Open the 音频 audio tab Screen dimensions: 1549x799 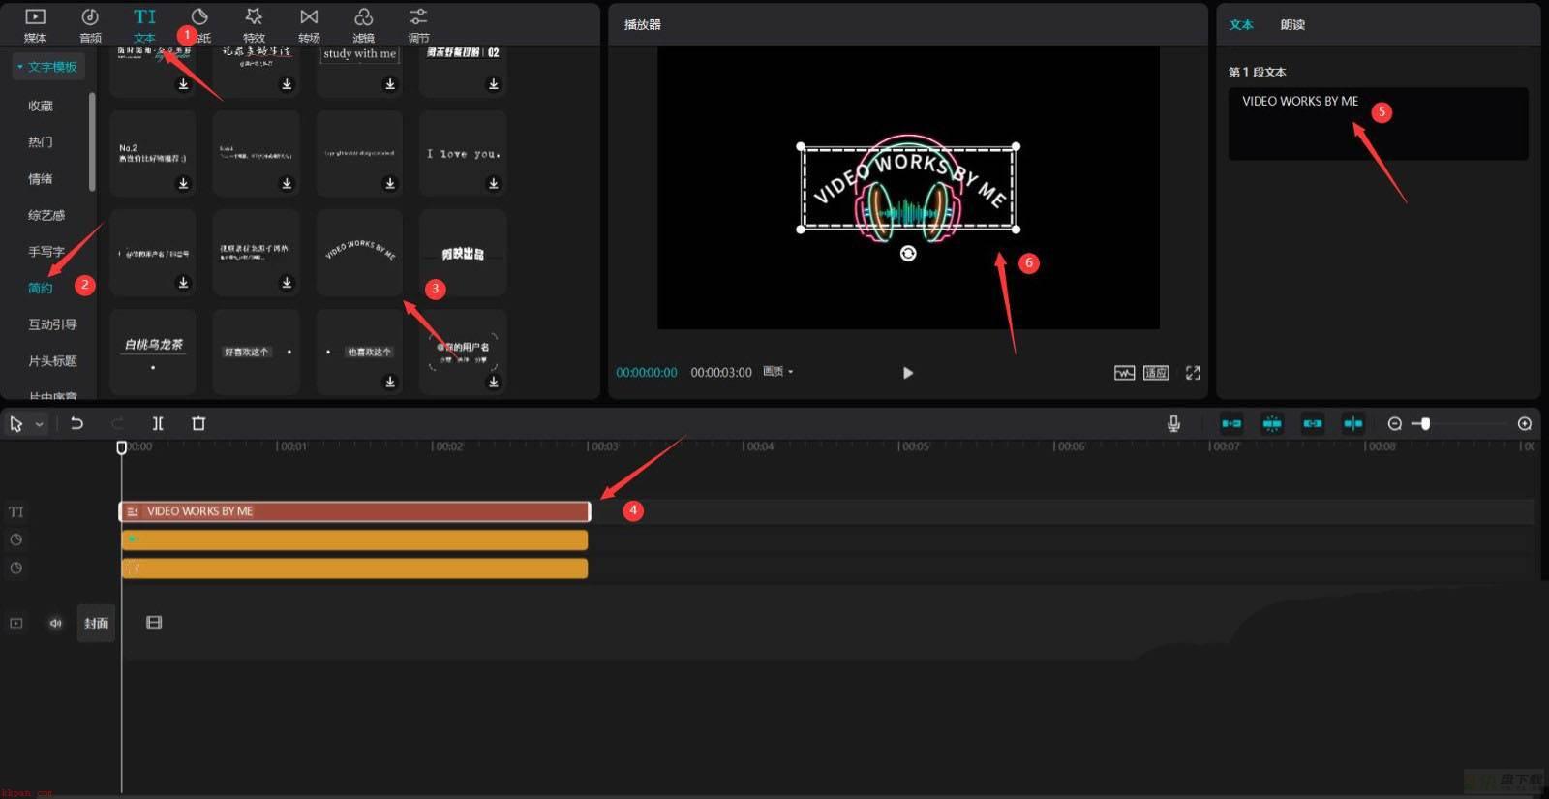tap(90, 25)
